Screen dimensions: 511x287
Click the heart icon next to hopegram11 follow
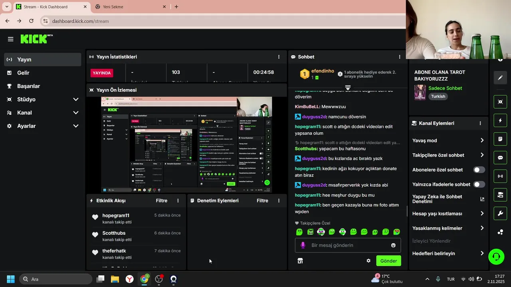[95, 217]
